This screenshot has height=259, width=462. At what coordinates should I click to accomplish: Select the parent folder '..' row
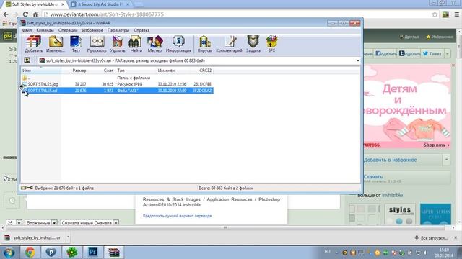pos(117,78)
